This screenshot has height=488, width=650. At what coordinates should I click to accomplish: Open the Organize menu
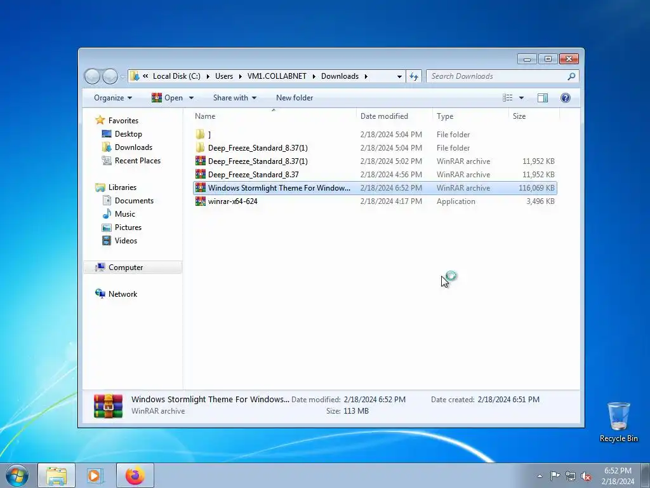click(x=113, y=98)
